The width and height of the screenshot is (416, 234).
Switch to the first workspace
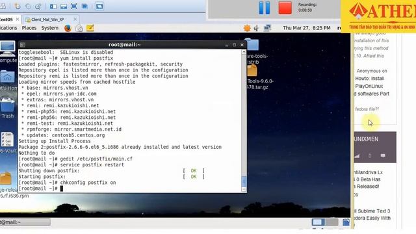(318, 222)
